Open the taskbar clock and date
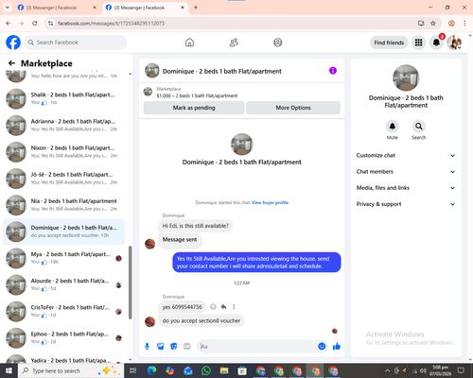Viewport: 473px width, 378px height. pyautogui.click(x=440, y=370)
